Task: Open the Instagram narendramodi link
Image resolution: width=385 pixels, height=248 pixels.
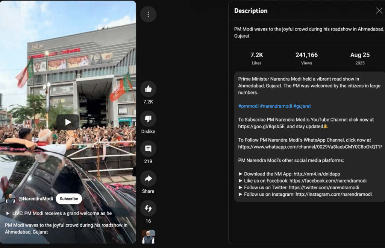Action: point(333,194)
